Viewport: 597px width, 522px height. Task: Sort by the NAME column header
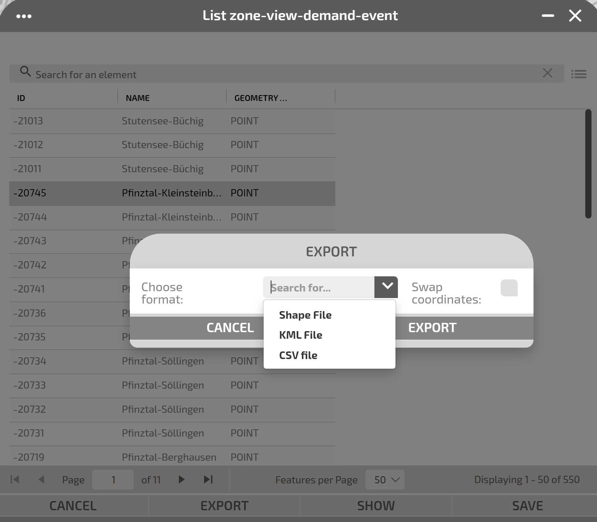138,98
